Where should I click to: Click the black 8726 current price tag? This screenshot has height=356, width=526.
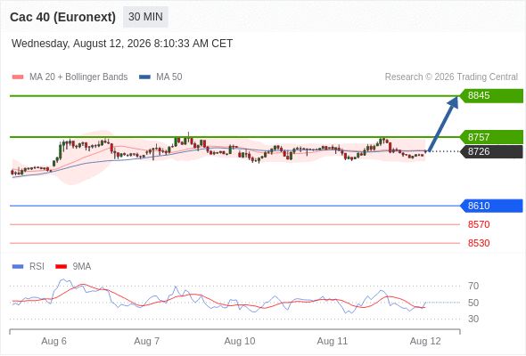point(491,151)
